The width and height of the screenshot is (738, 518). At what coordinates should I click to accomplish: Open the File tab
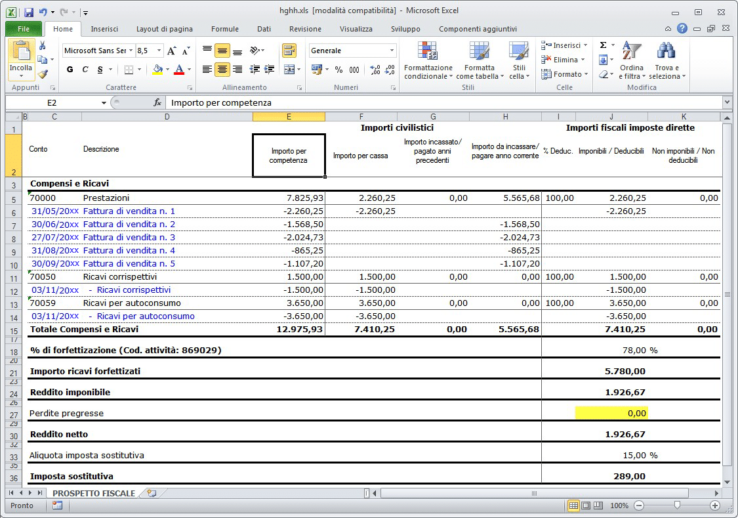click(24, 29)
